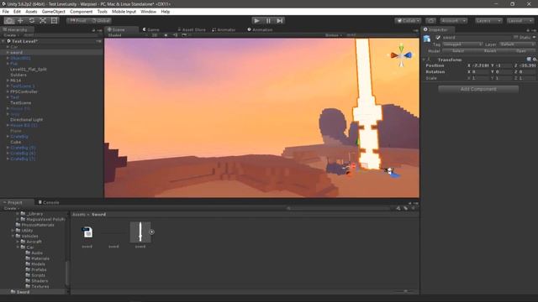Click the sword file asset icon
538x302 pixels.
click(87, 232)
